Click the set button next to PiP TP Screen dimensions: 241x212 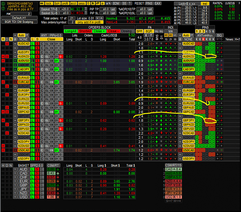pyautogui.click(x=113, y=9)
